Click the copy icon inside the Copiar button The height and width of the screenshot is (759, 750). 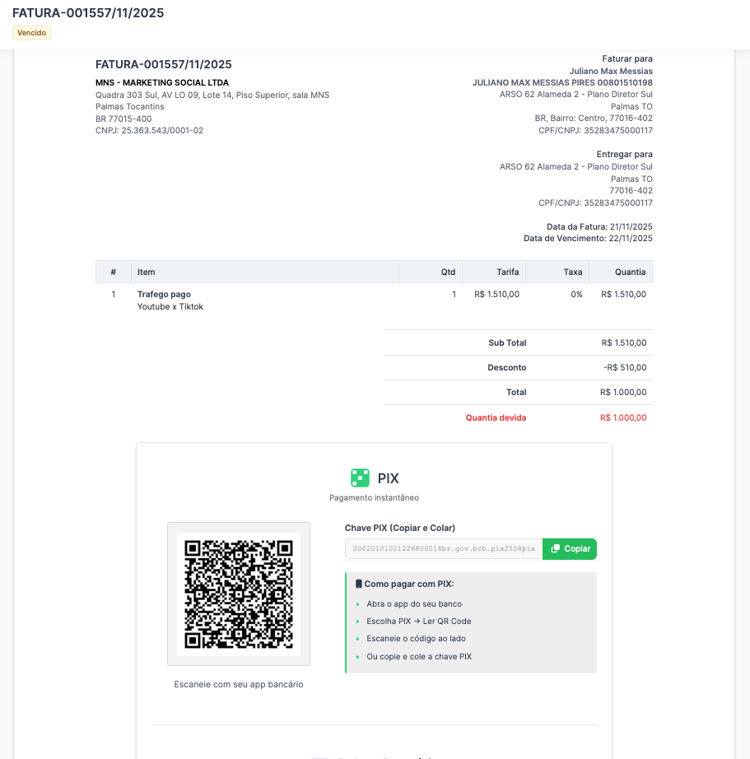click(555, 549)
